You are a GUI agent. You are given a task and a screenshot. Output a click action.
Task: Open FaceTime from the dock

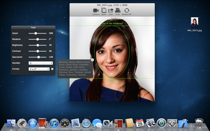108,124
